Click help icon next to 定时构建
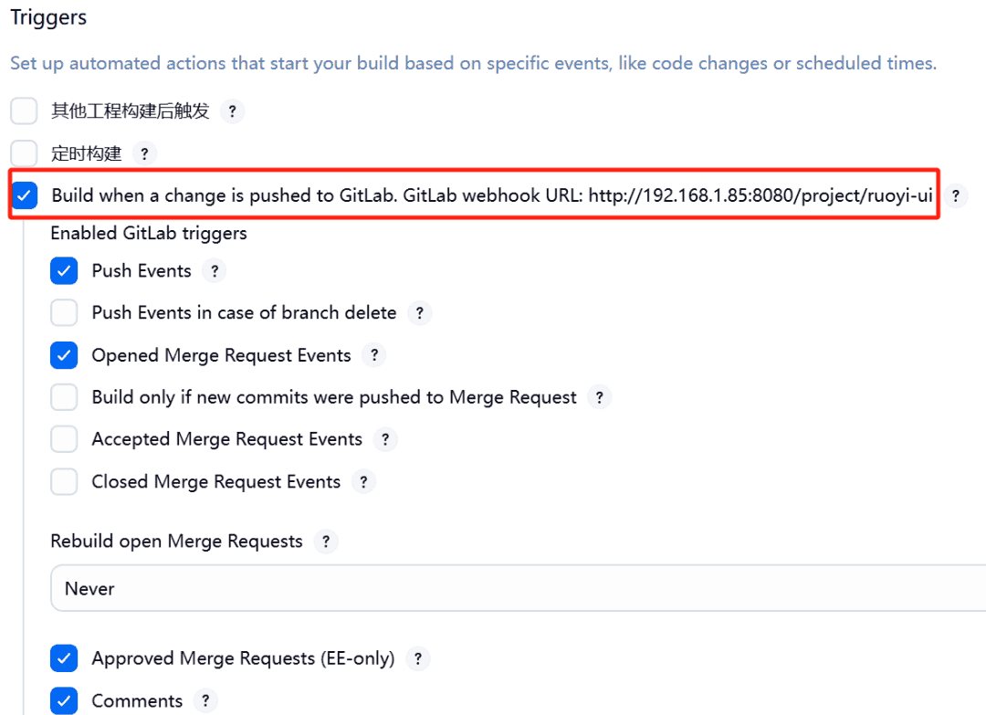Screen dimensions: 986x715 [144, 153]
